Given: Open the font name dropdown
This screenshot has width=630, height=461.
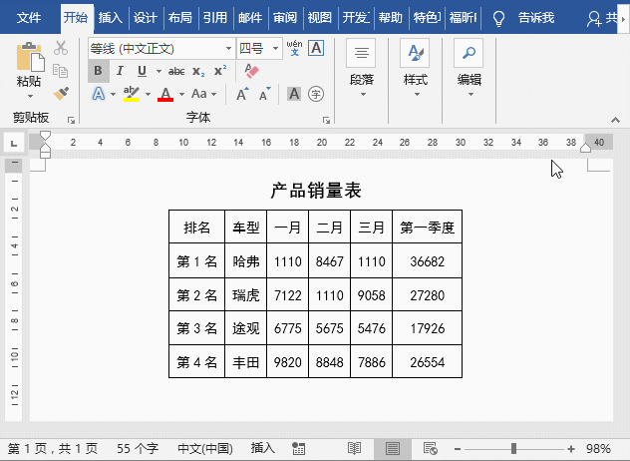Looking at the screenshot, I should click(x=228, y=49).
